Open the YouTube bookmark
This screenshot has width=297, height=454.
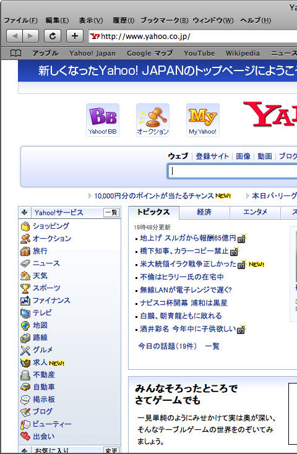coord(199,53)
